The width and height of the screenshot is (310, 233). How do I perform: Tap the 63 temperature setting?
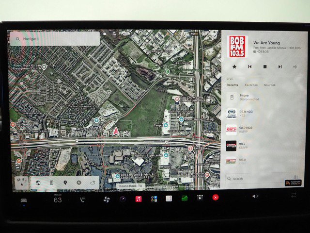click(58, 200)
